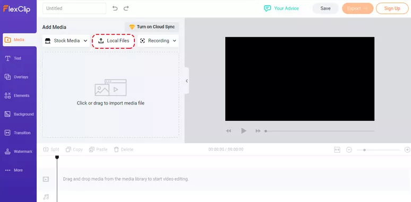This screenshot has height=202, width=411.
Task: Click the 00:00:00 / 00:00:00 timecode
Action: tap(226, 150)
